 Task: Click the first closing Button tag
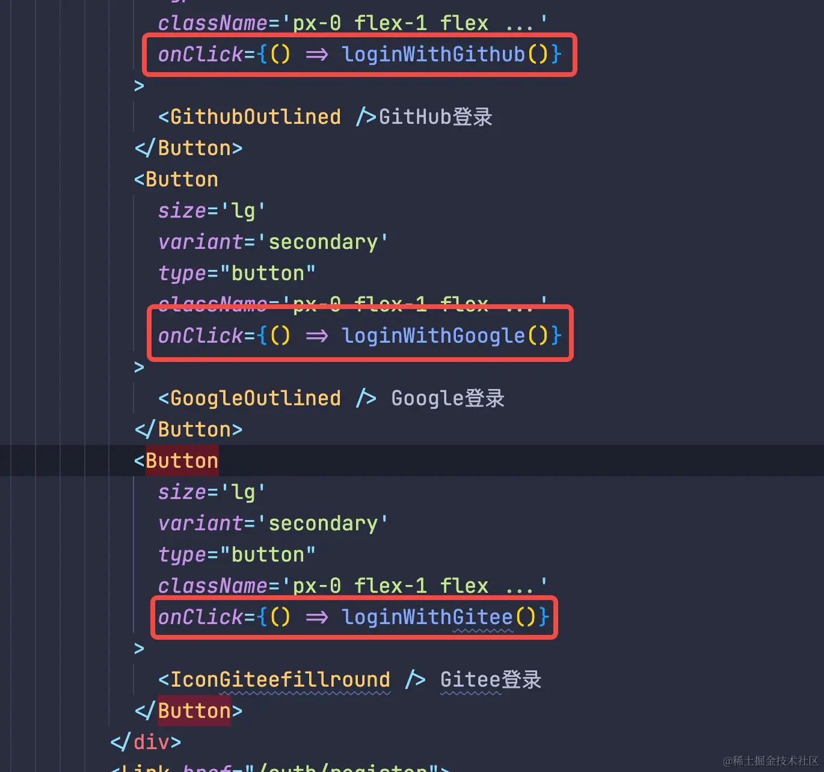tap(188, 148)
